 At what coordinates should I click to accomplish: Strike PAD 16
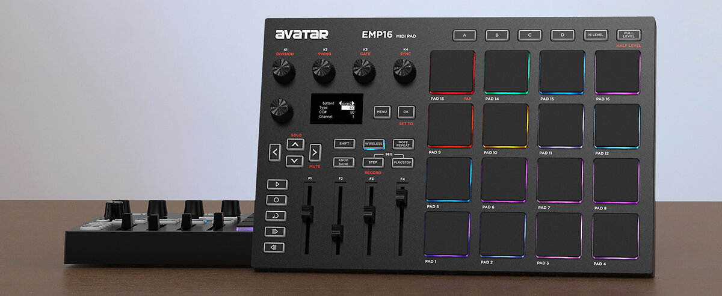[618, 72]
